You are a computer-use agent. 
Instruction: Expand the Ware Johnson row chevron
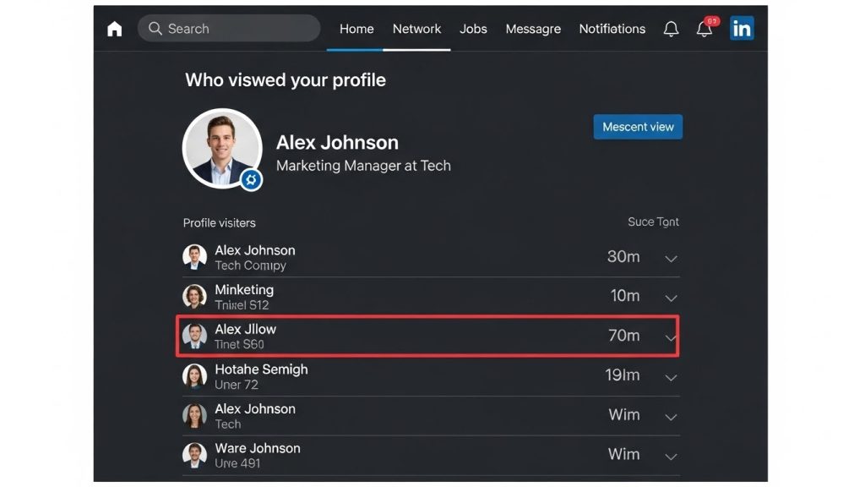point(671,456)
